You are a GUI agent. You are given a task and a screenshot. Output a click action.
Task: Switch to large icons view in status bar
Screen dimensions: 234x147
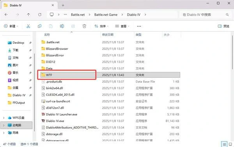click(230, 144)
